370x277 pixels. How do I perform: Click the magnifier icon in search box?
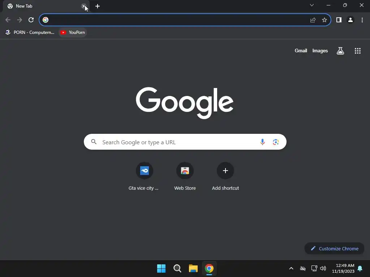coord(94,142)
